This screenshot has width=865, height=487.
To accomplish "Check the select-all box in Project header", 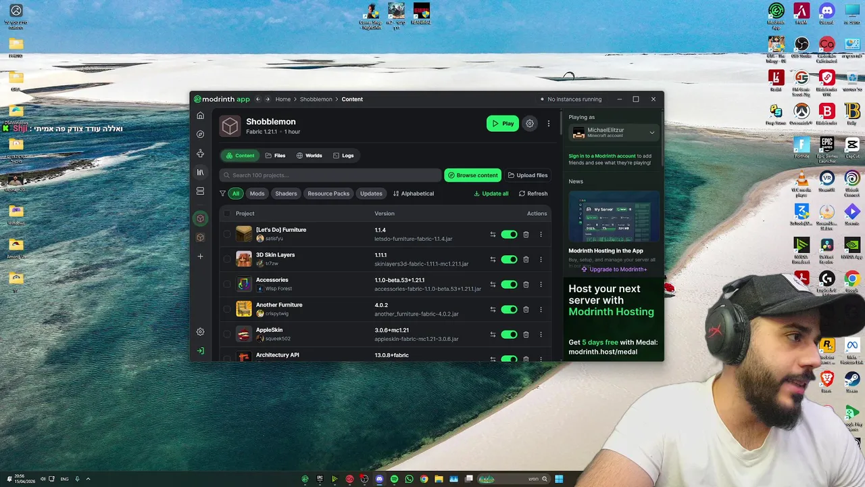I will (227, 214).
